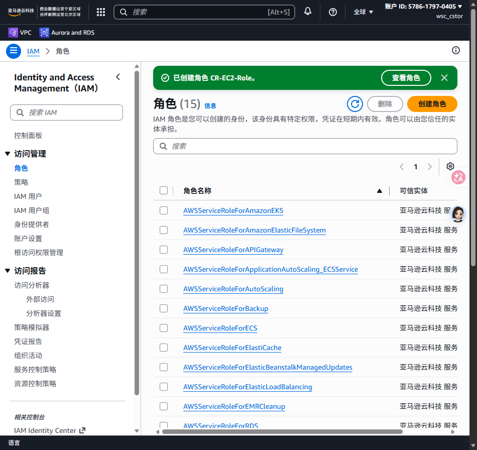
Task: Click the page vertical scrollbar
Action: pyautogui.click(x=473, y=138)
